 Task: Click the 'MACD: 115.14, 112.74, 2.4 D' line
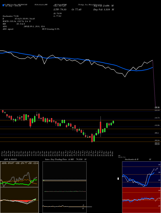pos(17,21)
